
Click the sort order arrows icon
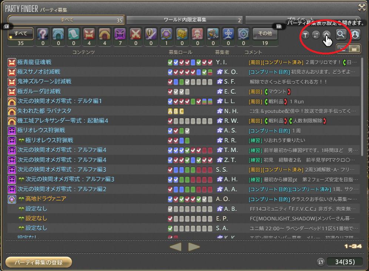315,34
